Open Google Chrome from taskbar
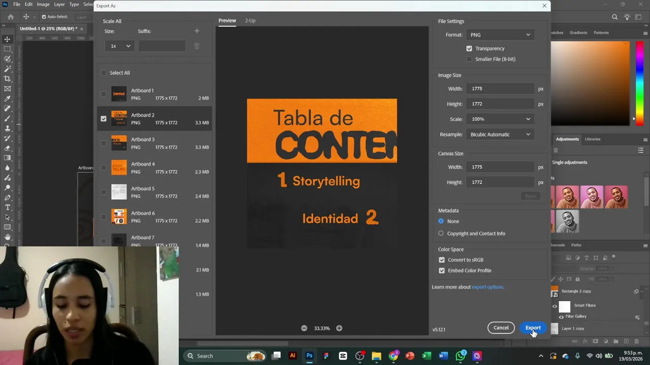650x365 pixels. (394, 356)
